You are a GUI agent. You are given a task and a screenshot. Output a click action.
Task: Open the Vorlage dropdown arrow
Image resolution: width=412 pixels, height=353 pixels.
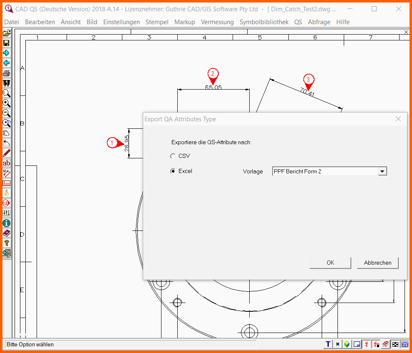[x=382, y=171]
